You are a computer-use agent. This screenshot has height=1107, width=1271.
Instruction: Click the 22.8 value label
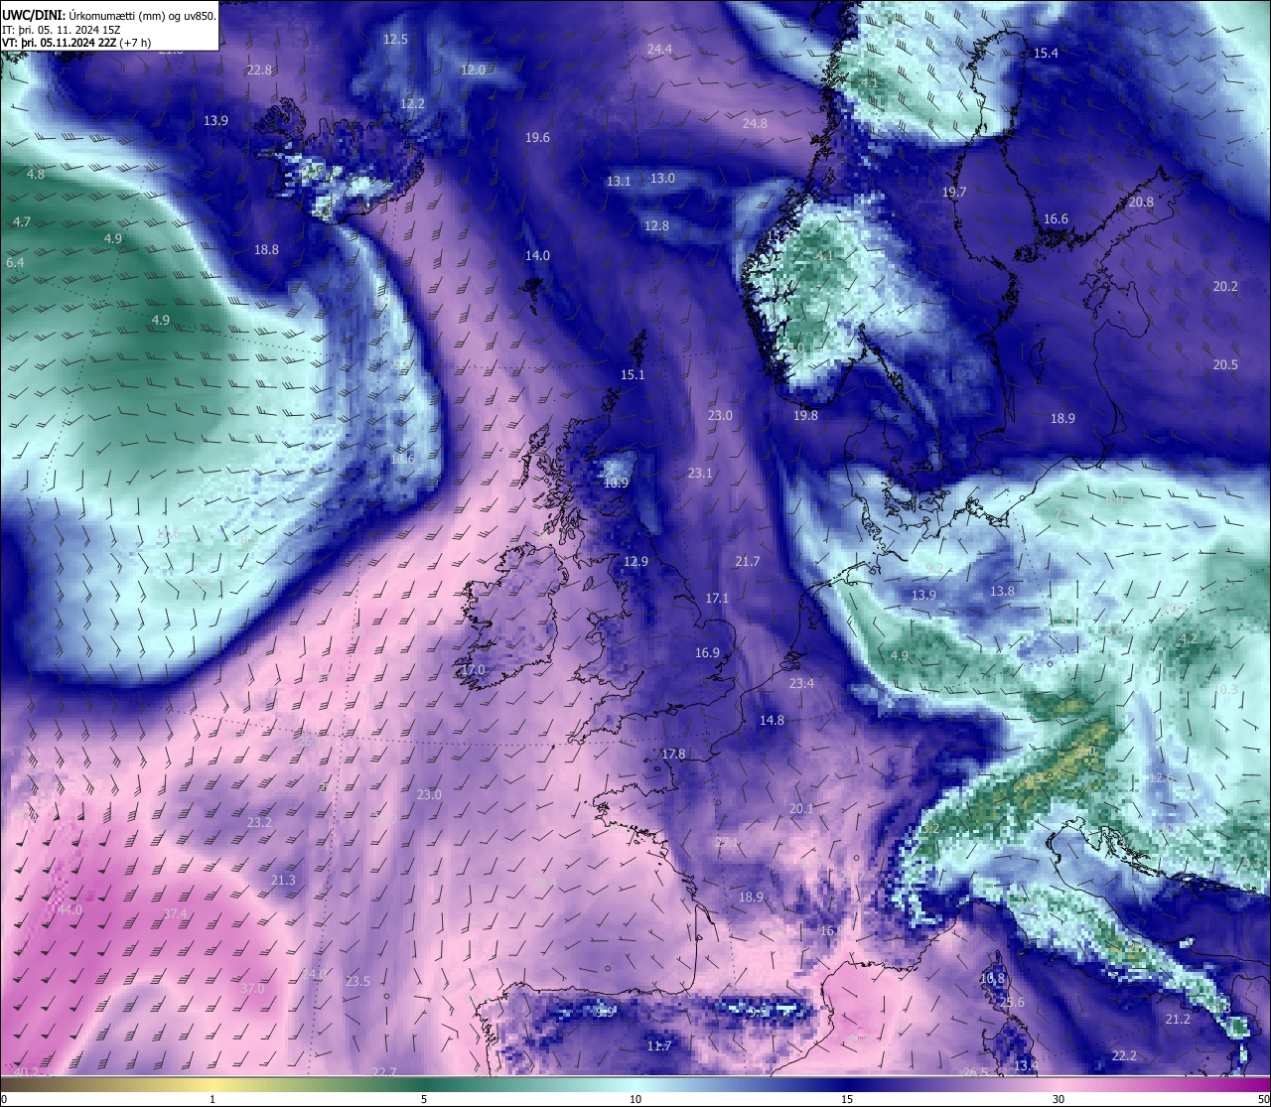click(x=259, y=70)
